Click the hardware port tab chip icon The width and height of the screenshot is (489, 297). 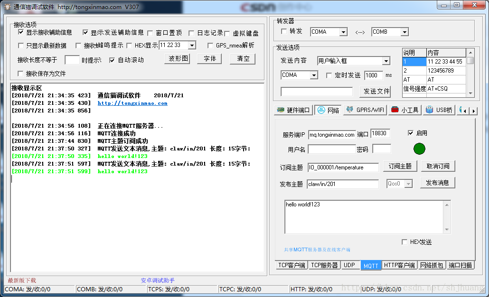(x=281, y=110)
